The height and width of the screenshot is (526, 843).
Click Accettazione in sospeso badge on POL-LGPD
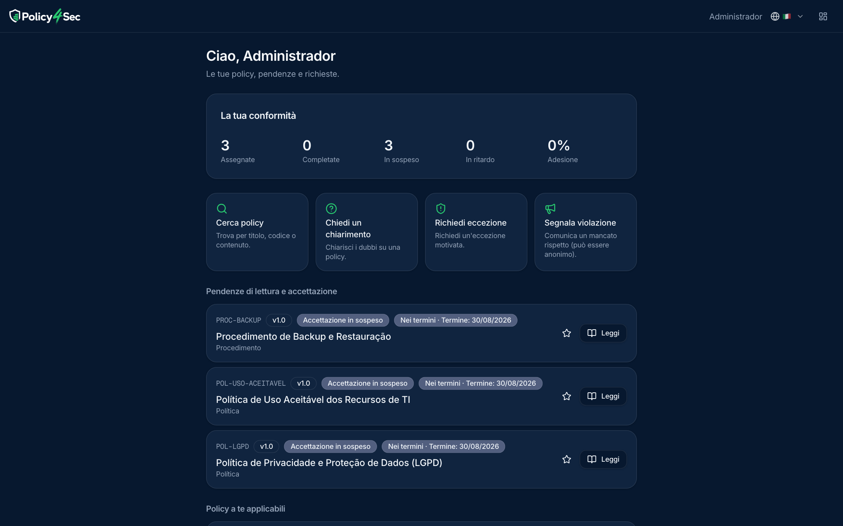pyautogui.click(x=331, y=447)
